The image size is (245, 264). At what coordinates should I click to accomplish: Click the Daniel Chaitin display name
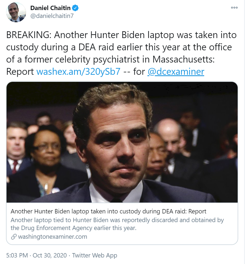50,8
